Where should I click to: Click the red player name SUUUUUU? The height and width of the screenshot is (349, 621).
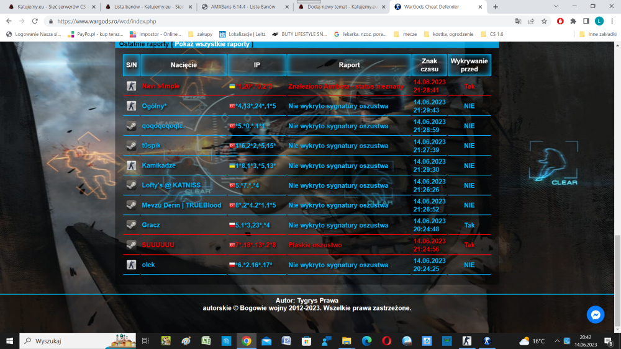point(158,245)
